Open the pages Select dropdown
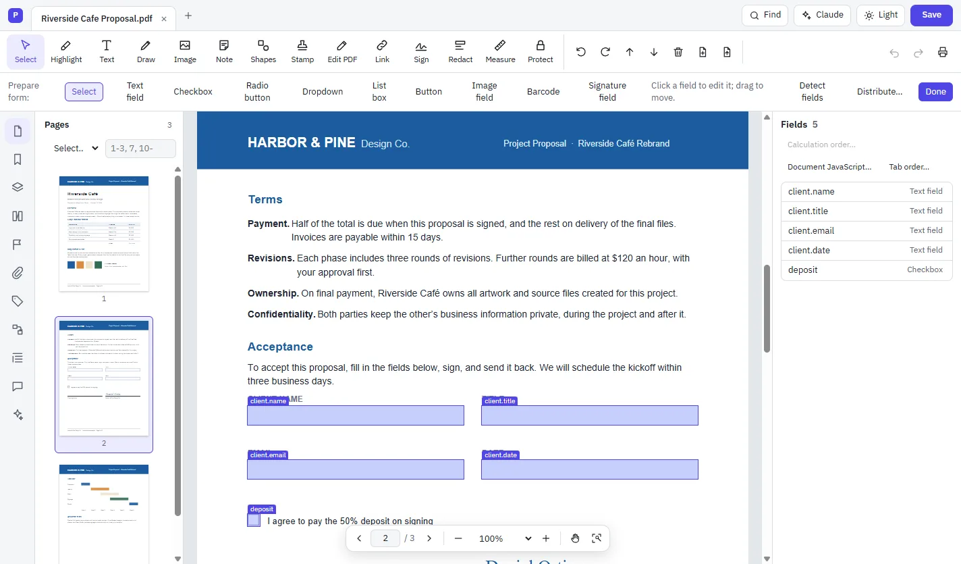 pos(76,149)
